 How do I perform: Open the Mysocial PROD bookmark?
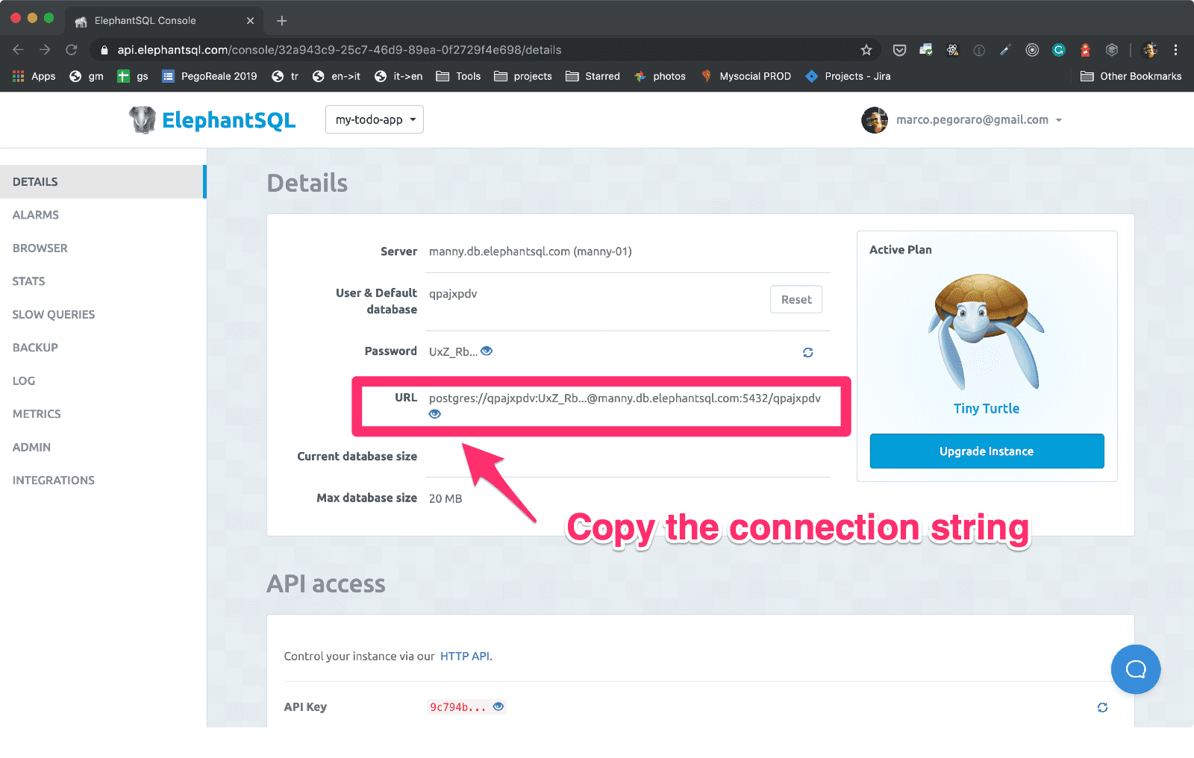(x=746, y=76)
